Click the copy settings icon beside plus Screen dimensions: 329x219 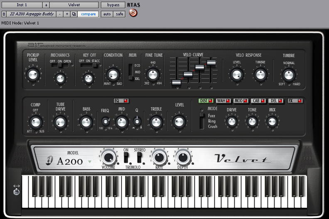(x=74, y=14)
